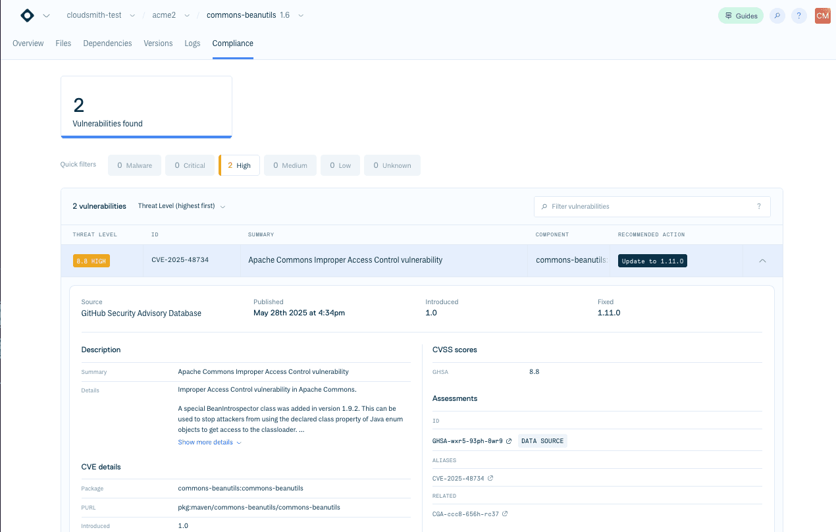Switch to the Dependencies tab
836x532 pixels.
(x=107, y=43)
